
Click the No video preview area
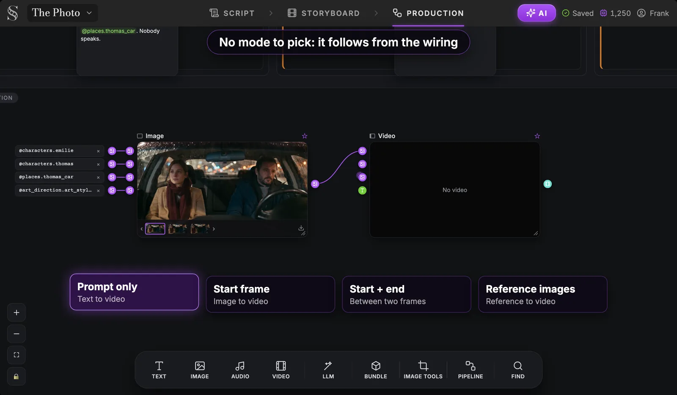[x=455, y=190]
